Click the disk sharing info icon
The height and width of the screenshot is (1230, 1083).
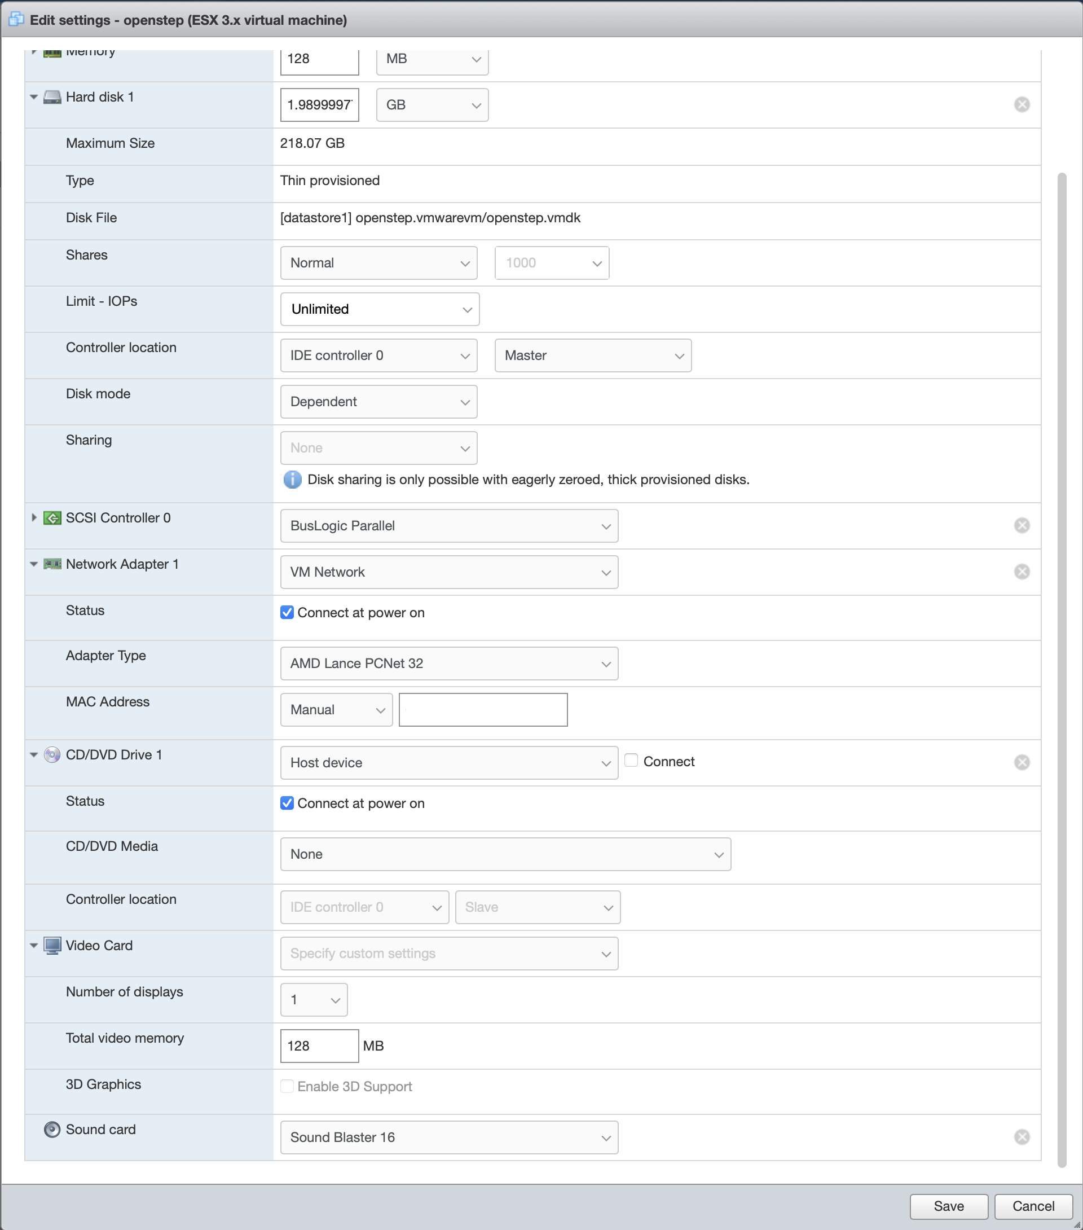(292, 480)
